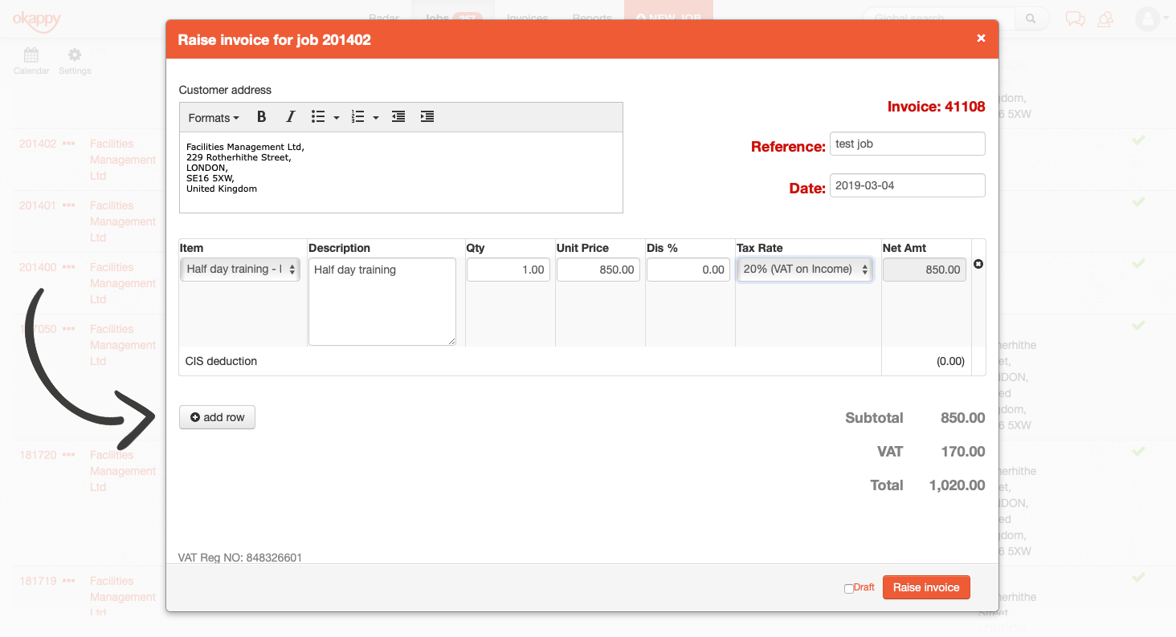Open job 201401 link in background list
This screenshot has height=637, width=1176.
coord(38,205)
